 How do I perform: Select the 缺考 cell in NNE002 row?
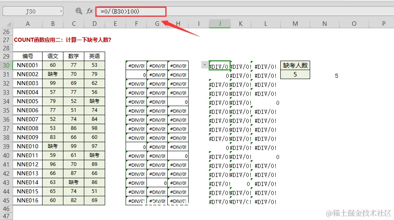point(53,74)
